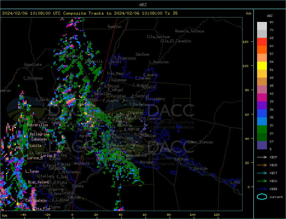Click the white 'Potrerillos' map label
This screenshot has width=286, height=219.
[37, 125]
